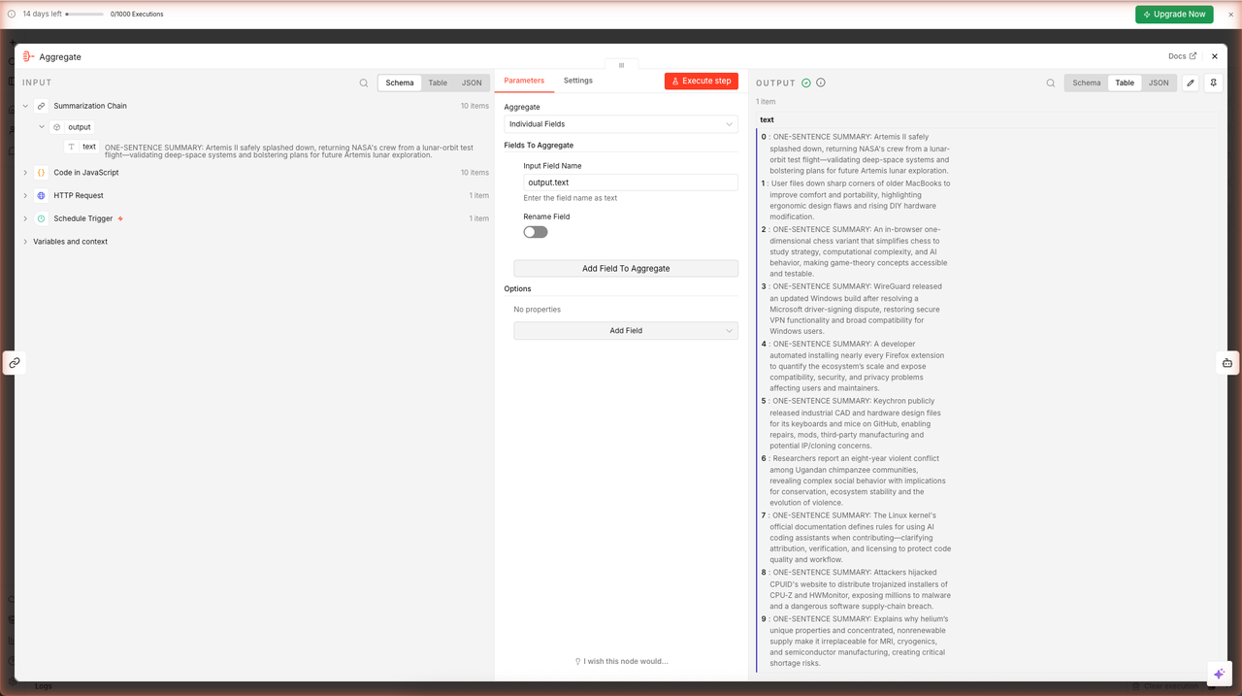The width and height of the screenshot is (1242, 696).
Task: Open the Aggregate mode dropdown
Action: [x=621, y=124]
